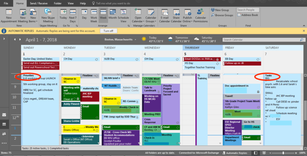This screenshot has height=156, width=307.
Task: Open the Boston, Massachusetts weather location dropdown
Action: (x=120, y=39)
